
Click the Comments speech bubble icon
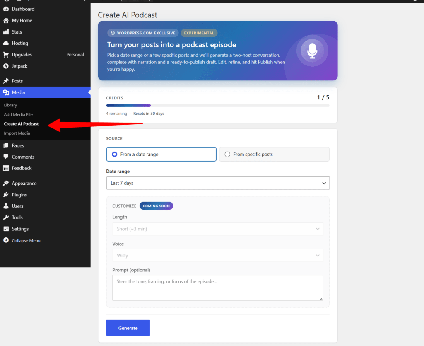pyautogui.click(x=6, y=157)
